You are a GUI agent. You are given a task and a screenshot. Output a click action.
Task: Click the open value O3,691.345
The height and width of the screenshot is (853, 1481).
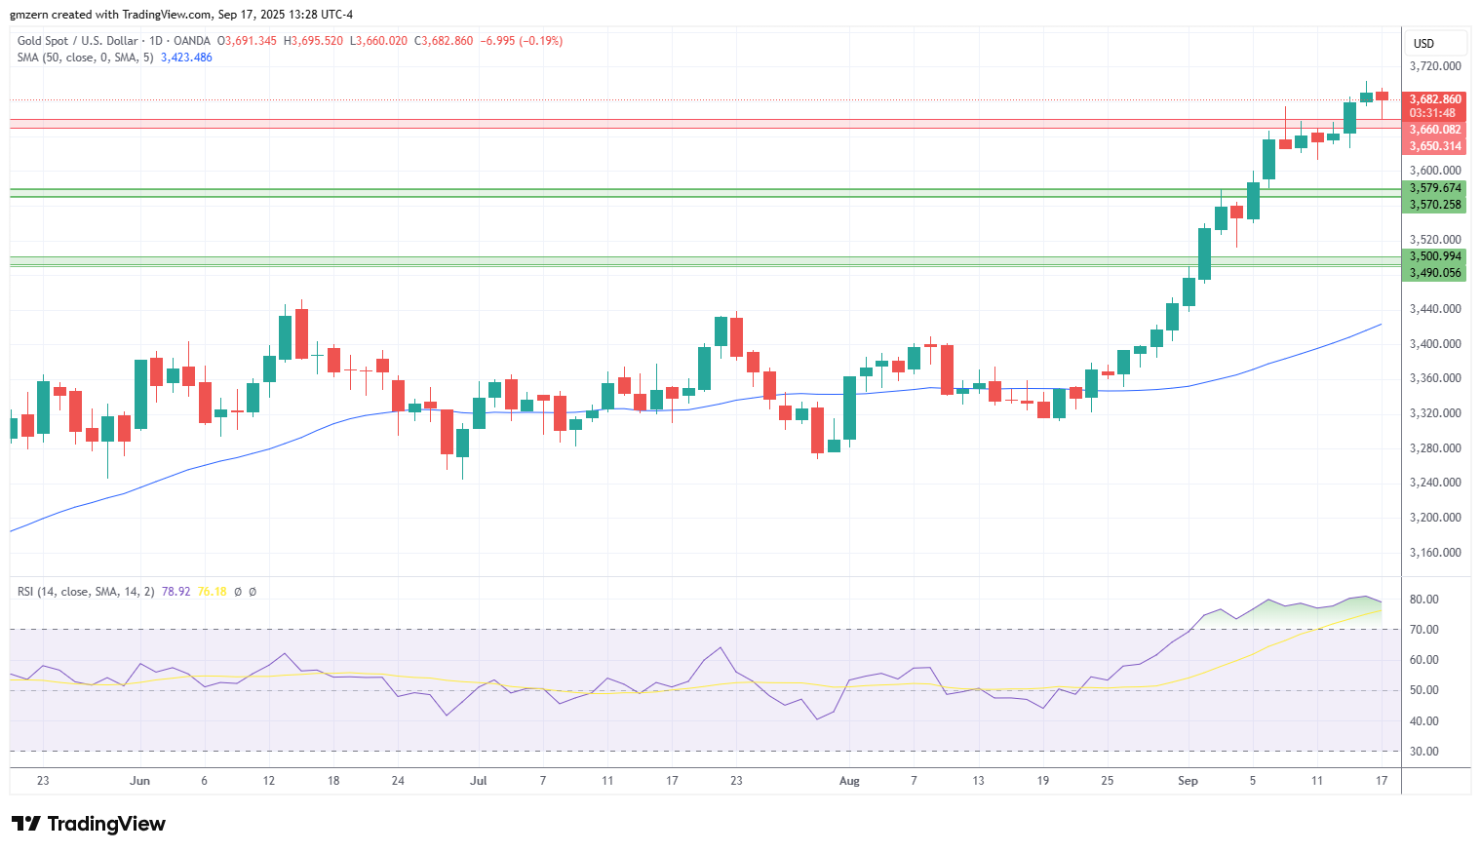click(x=247, y=41)
